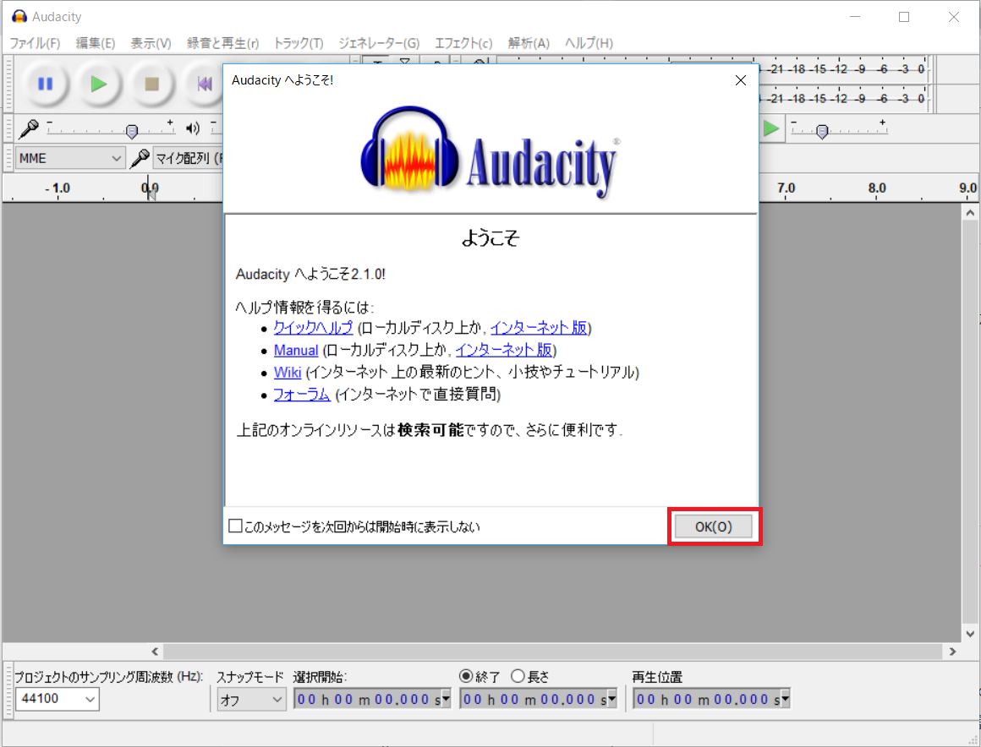Open the インターネット版 link for quick help

tap(539, 328)
